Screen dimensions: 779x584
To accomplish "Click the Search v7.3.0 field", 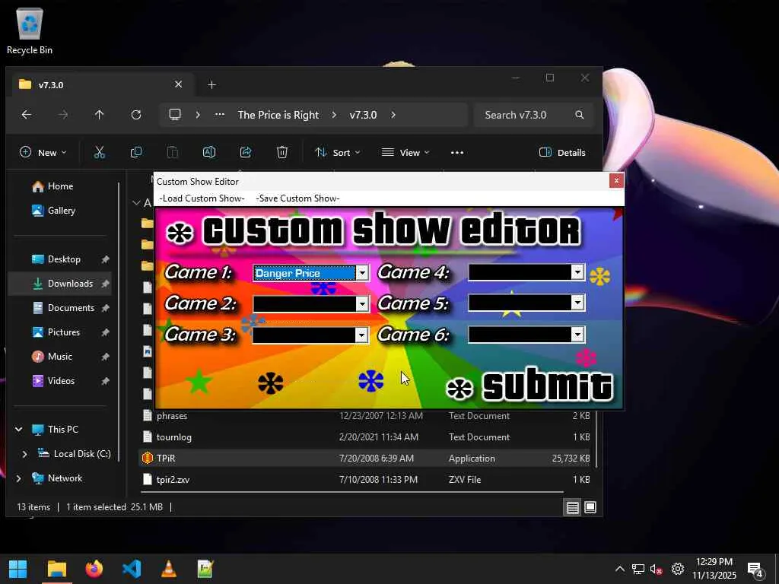I will pos(533,115).
